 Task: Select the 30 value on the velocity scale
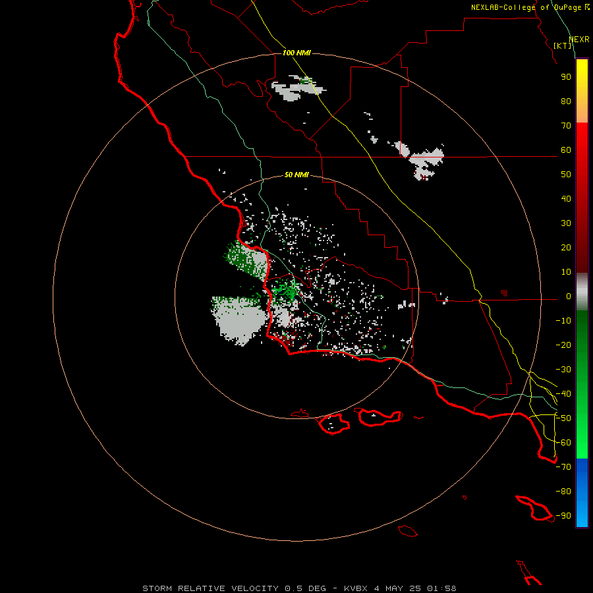(x=566, y=223)
